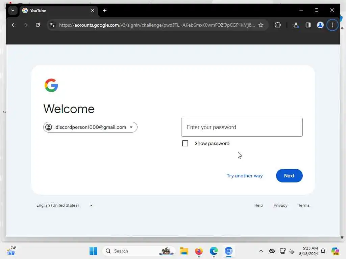Open Chrome three-dot menu
This screenshot has width=346, height=259.
[x=332, y=25]
